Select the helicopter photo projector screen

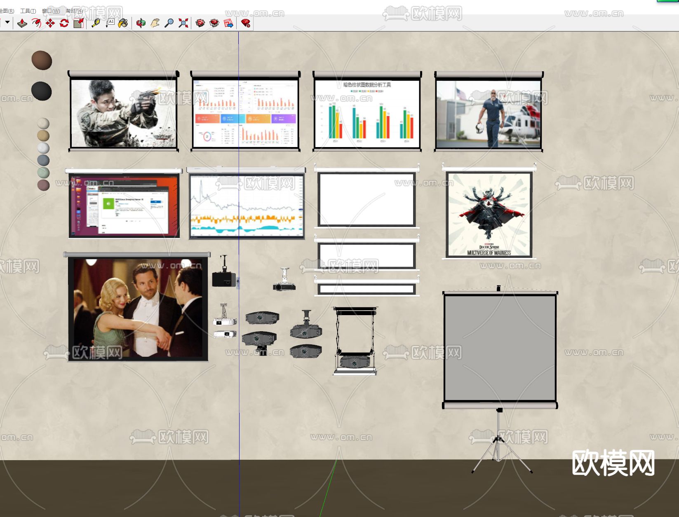[x=489, y=111]
